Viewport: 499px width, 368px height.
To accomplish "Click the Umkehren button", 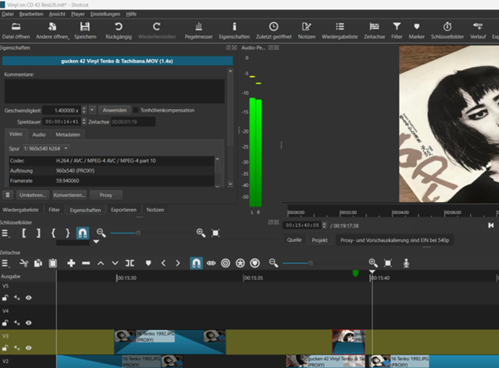I will coord(32,195).
